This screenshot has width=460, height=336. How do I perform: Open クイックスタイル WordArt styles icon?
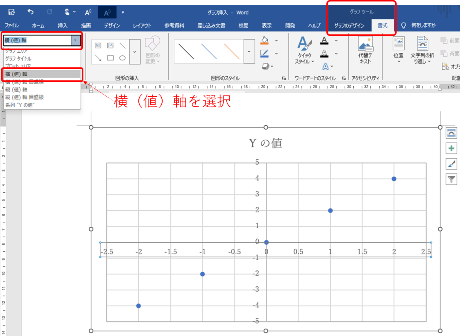pyautogui.click(x=304, y=49)
